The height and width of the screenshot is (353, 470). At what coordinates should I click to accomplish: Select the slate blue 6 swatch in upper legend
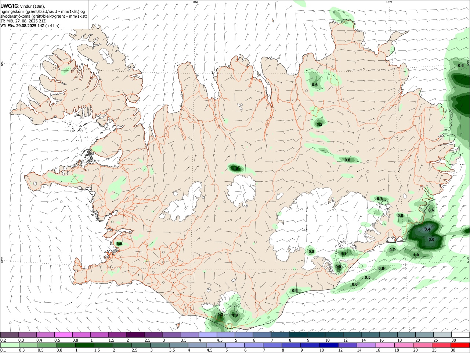point(262,335)
